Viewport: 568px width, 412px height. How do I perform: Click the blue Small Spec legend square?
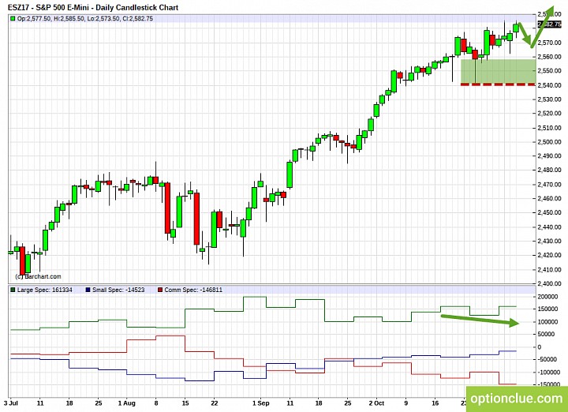coord(88,290)
